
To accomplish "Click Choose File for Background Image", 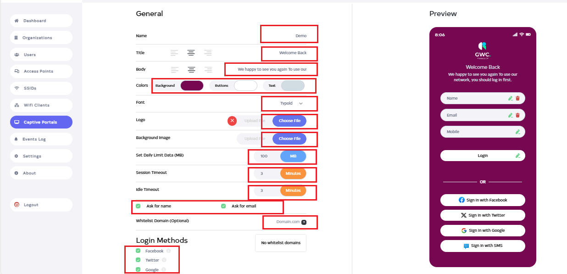I will 289,139.
